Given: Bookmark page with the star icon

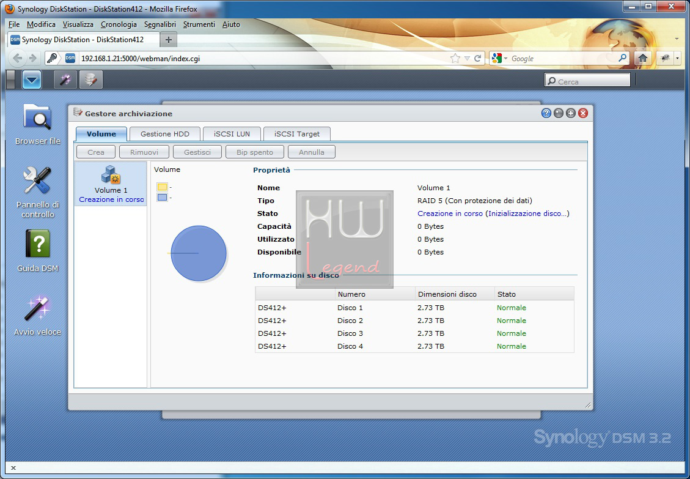Looking at the screenshot, I should pyautogui.click(x=455, y=58).
